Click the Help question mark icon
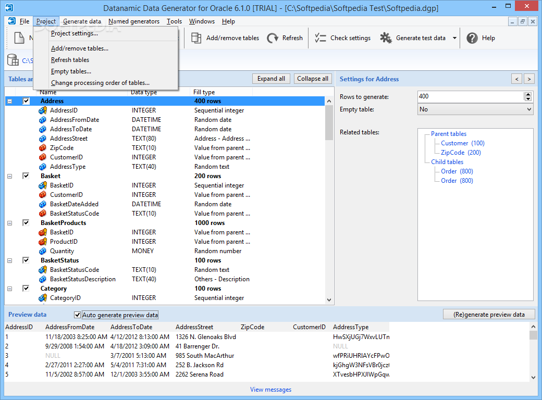 [472, 38]
